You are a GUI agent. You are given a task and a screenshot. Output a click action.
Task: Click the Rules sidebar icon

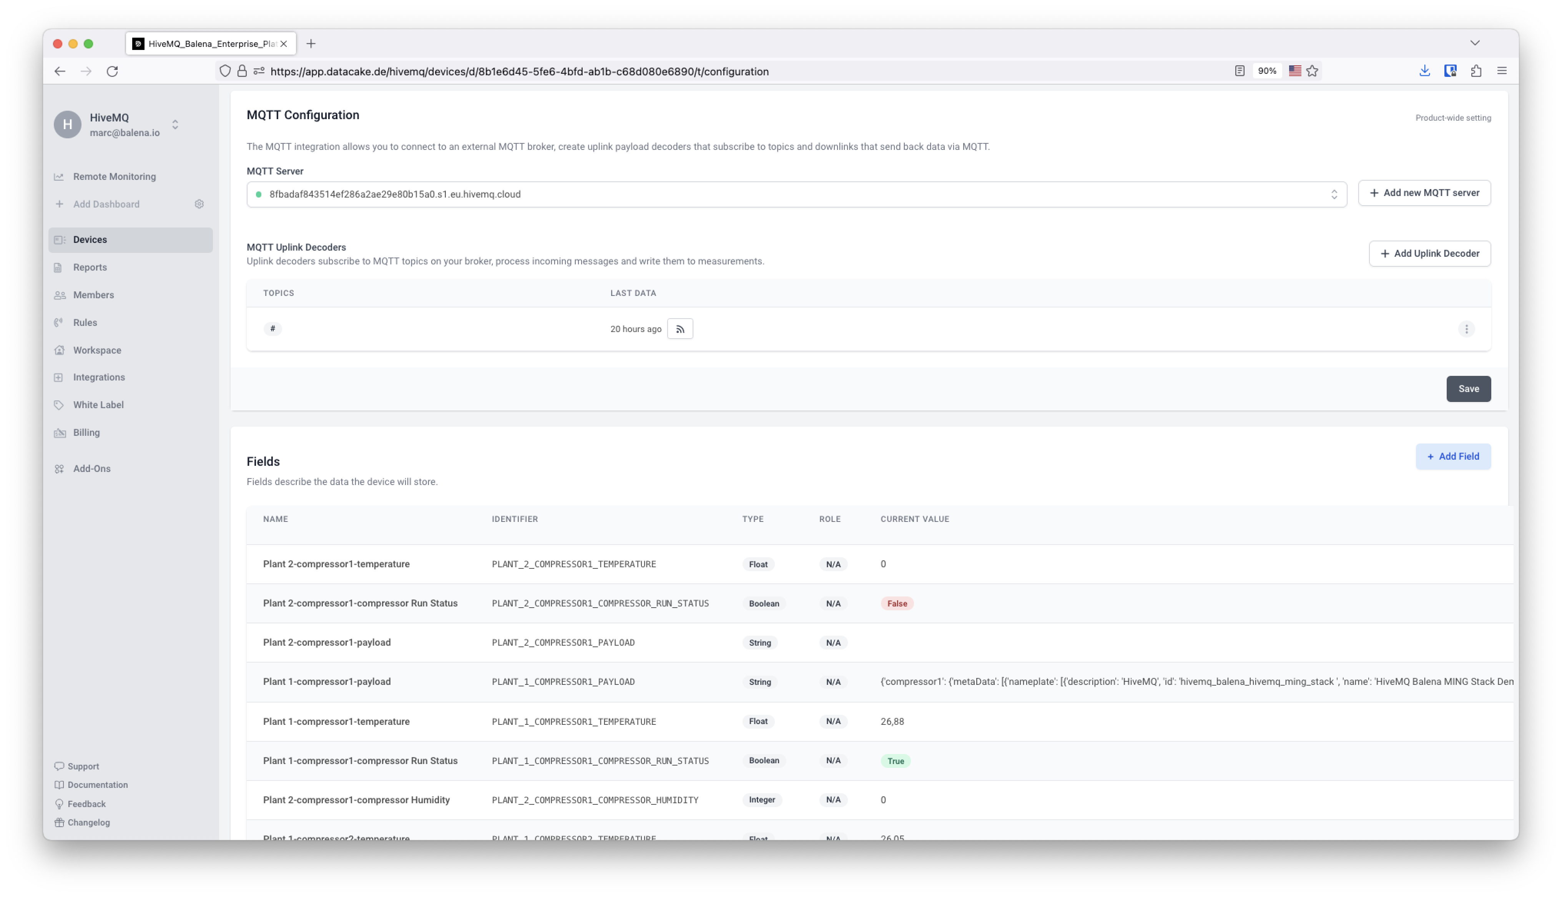(59, 322)
